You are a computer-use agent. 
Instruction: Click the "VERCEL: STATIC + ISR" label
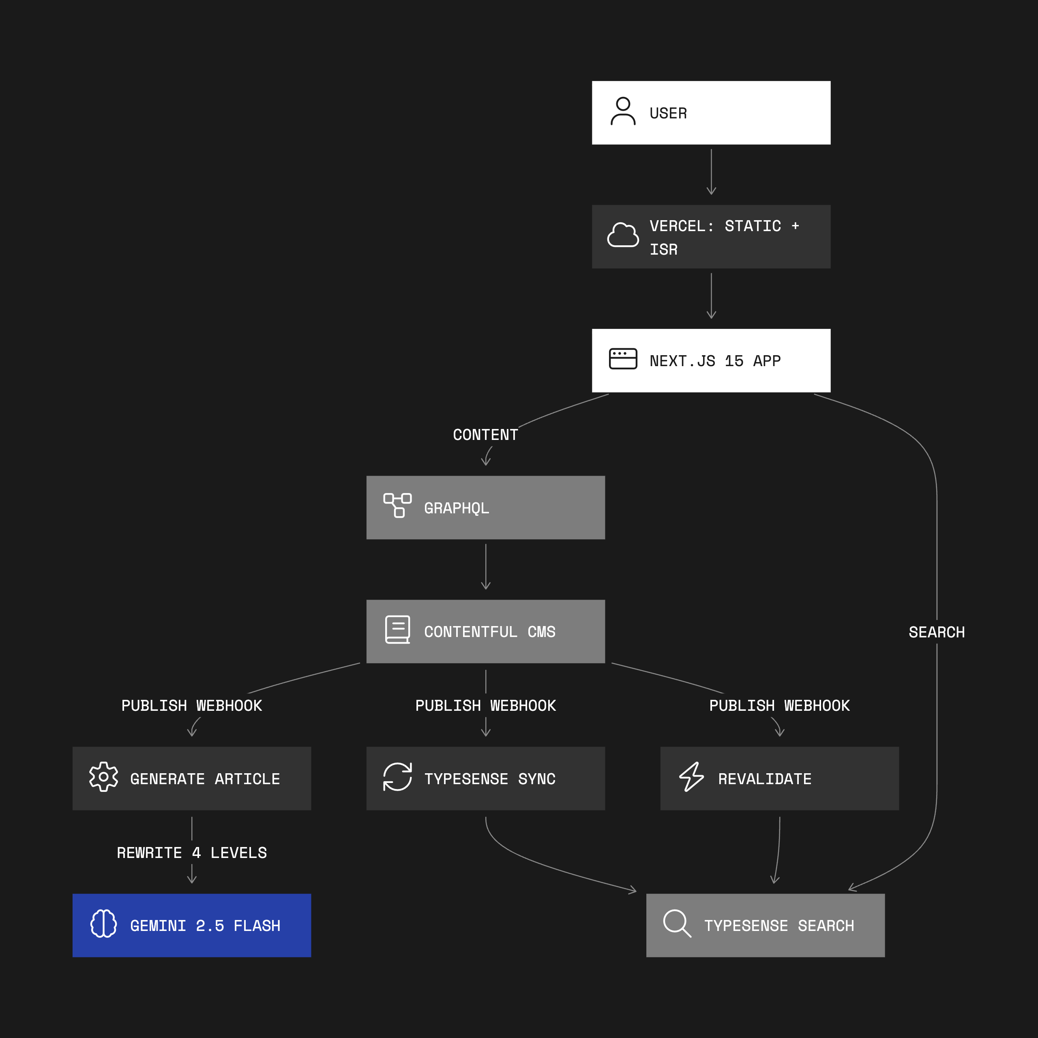(x=725, y=238)
